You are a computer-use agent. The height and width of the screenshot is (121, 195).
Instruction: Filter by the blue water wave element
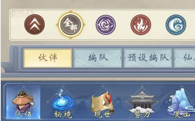(176, 25)
